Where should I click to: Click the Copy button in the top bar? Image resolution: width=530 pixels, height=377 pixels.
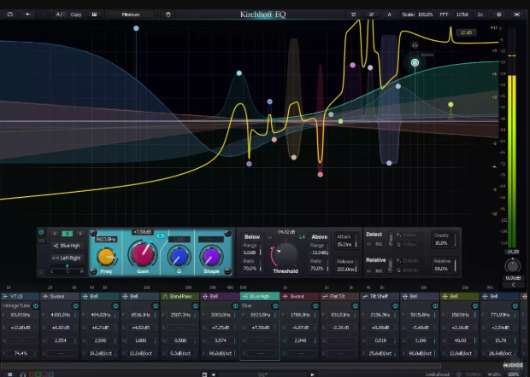pos(76,14)
